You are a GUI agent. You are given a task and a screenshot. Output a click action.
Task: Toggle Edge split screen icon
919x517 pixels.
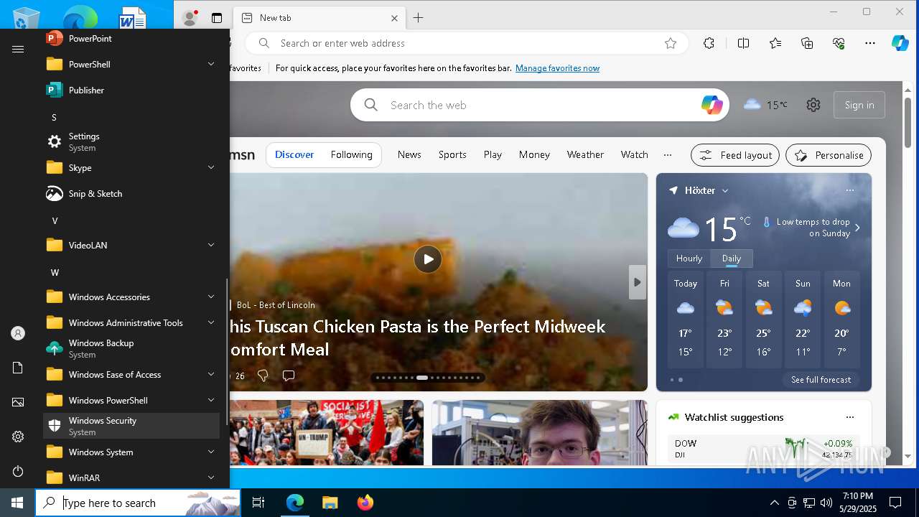(743, 43)
